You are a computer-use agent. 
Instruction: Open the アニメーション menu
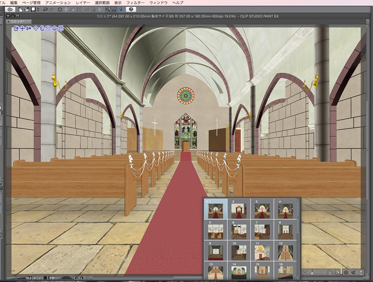pyautogui.click(x=58, y=3)
